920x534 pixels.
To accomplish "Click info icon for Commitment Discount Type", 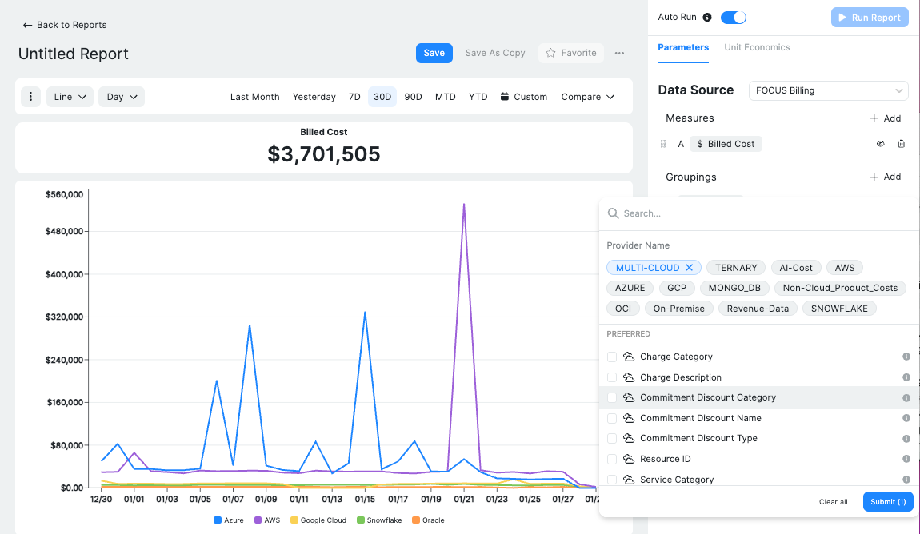I will click(x=906, y=438).
